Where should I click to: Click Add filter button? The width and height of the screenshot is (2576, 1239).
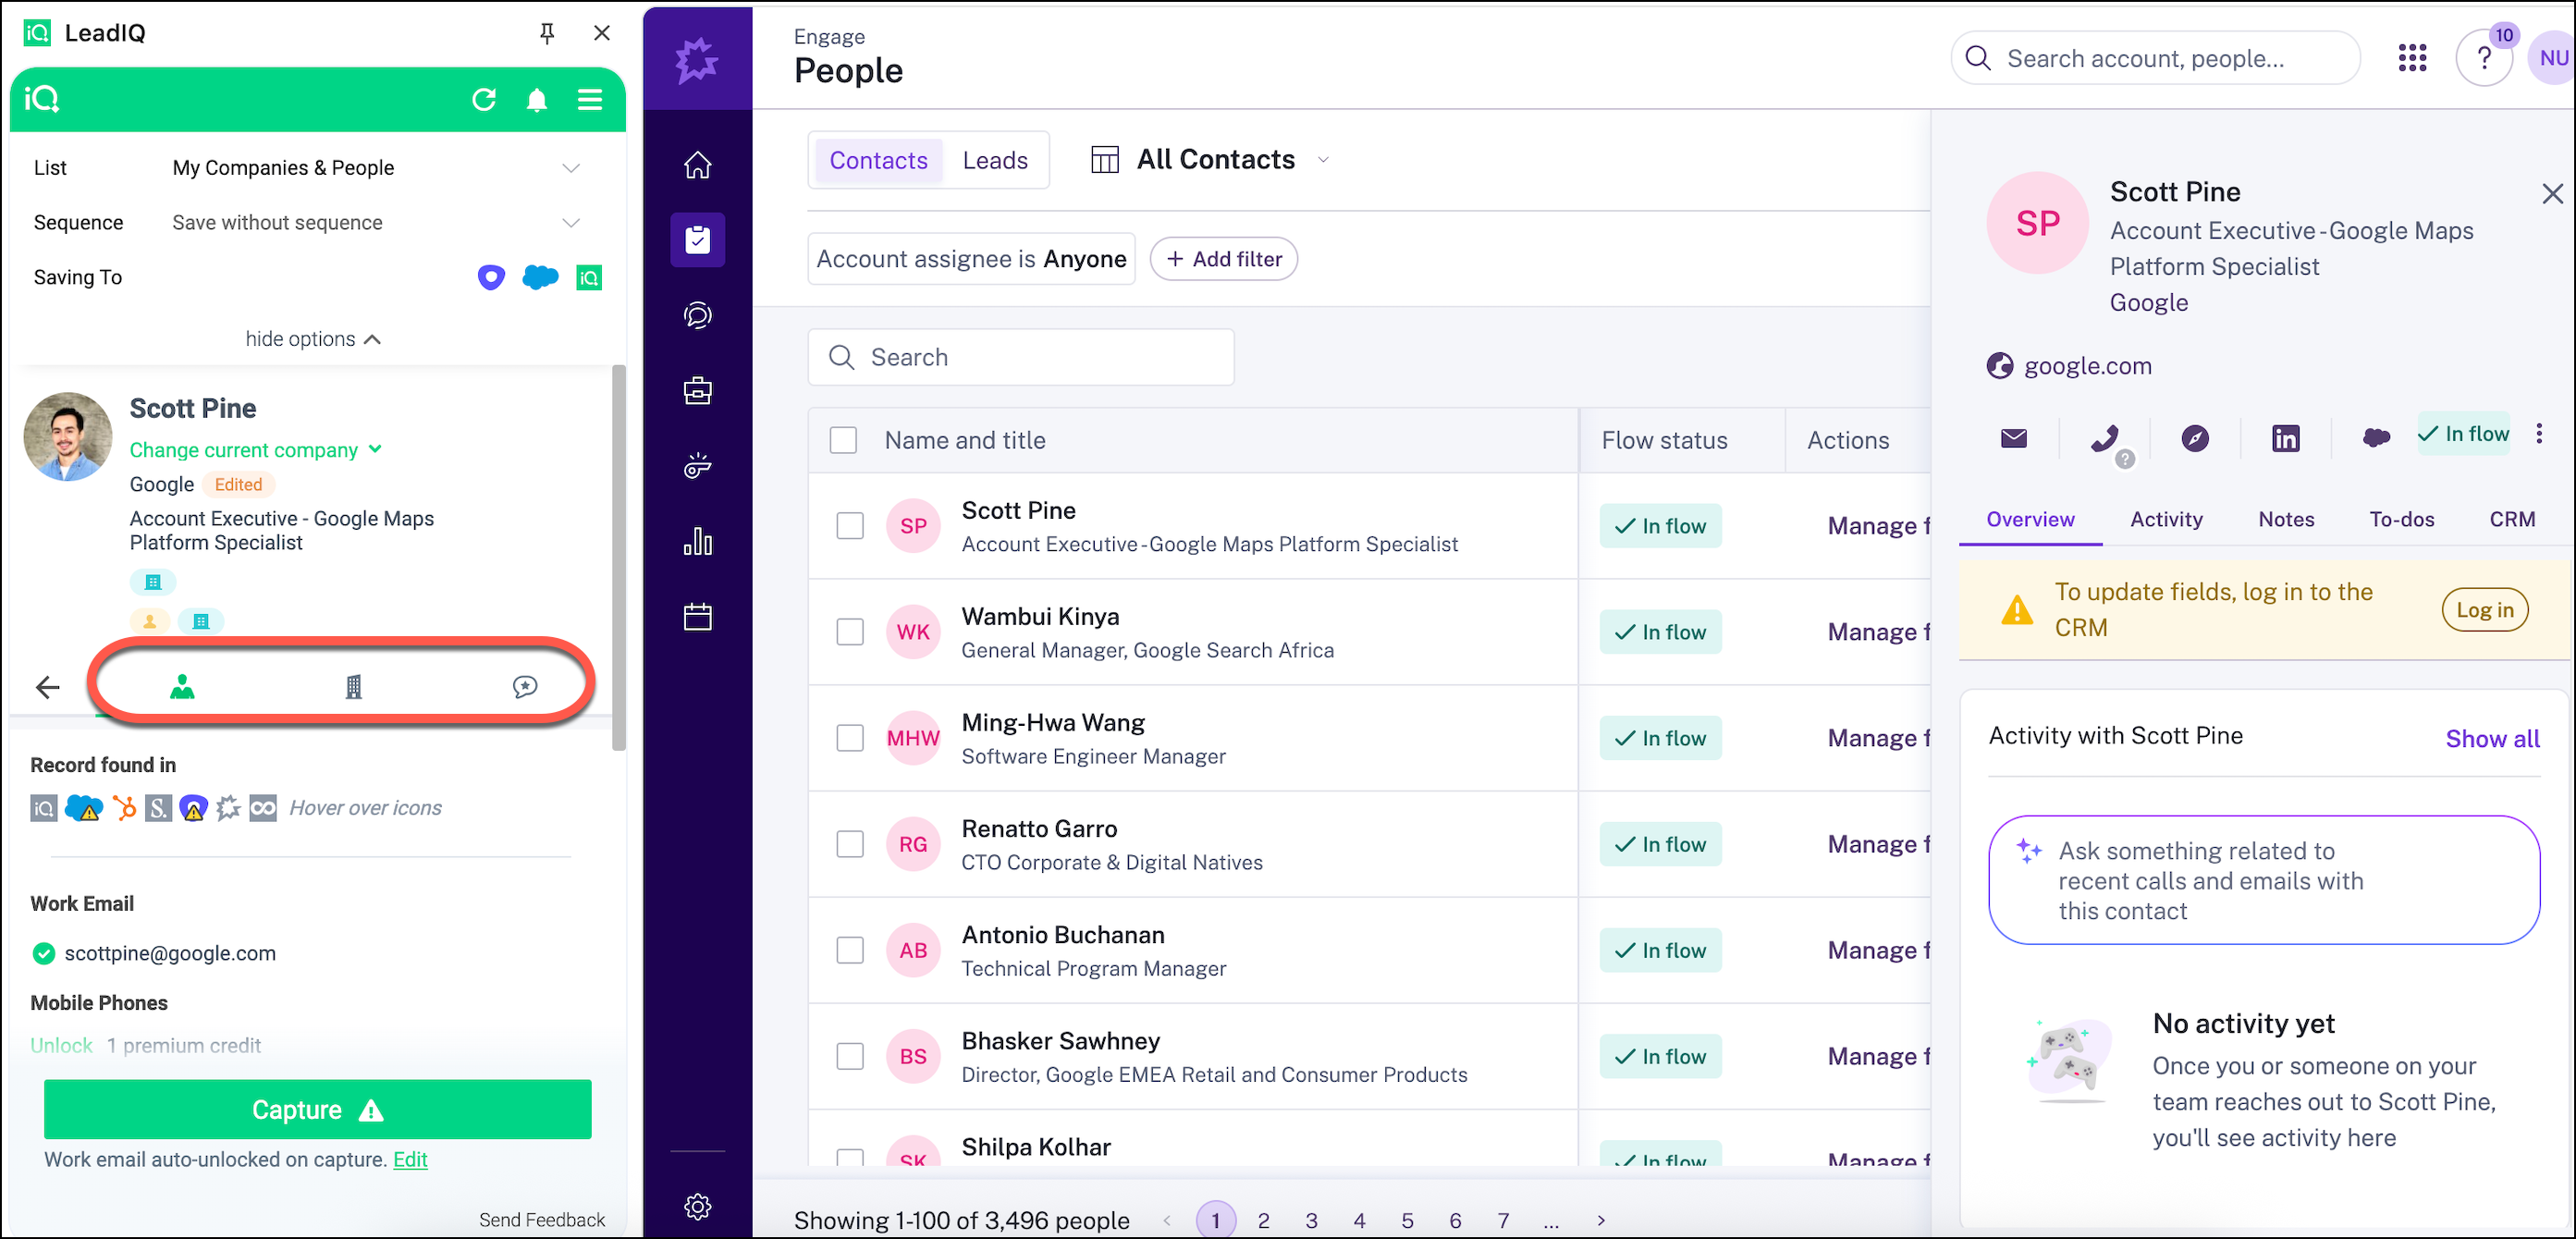tap(1224, 259)
